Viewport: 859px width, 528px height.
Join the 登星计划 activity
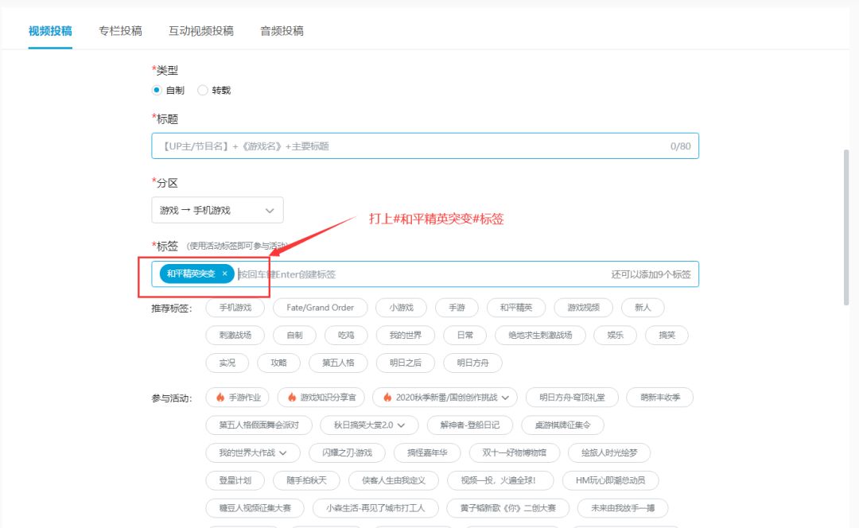235,480
